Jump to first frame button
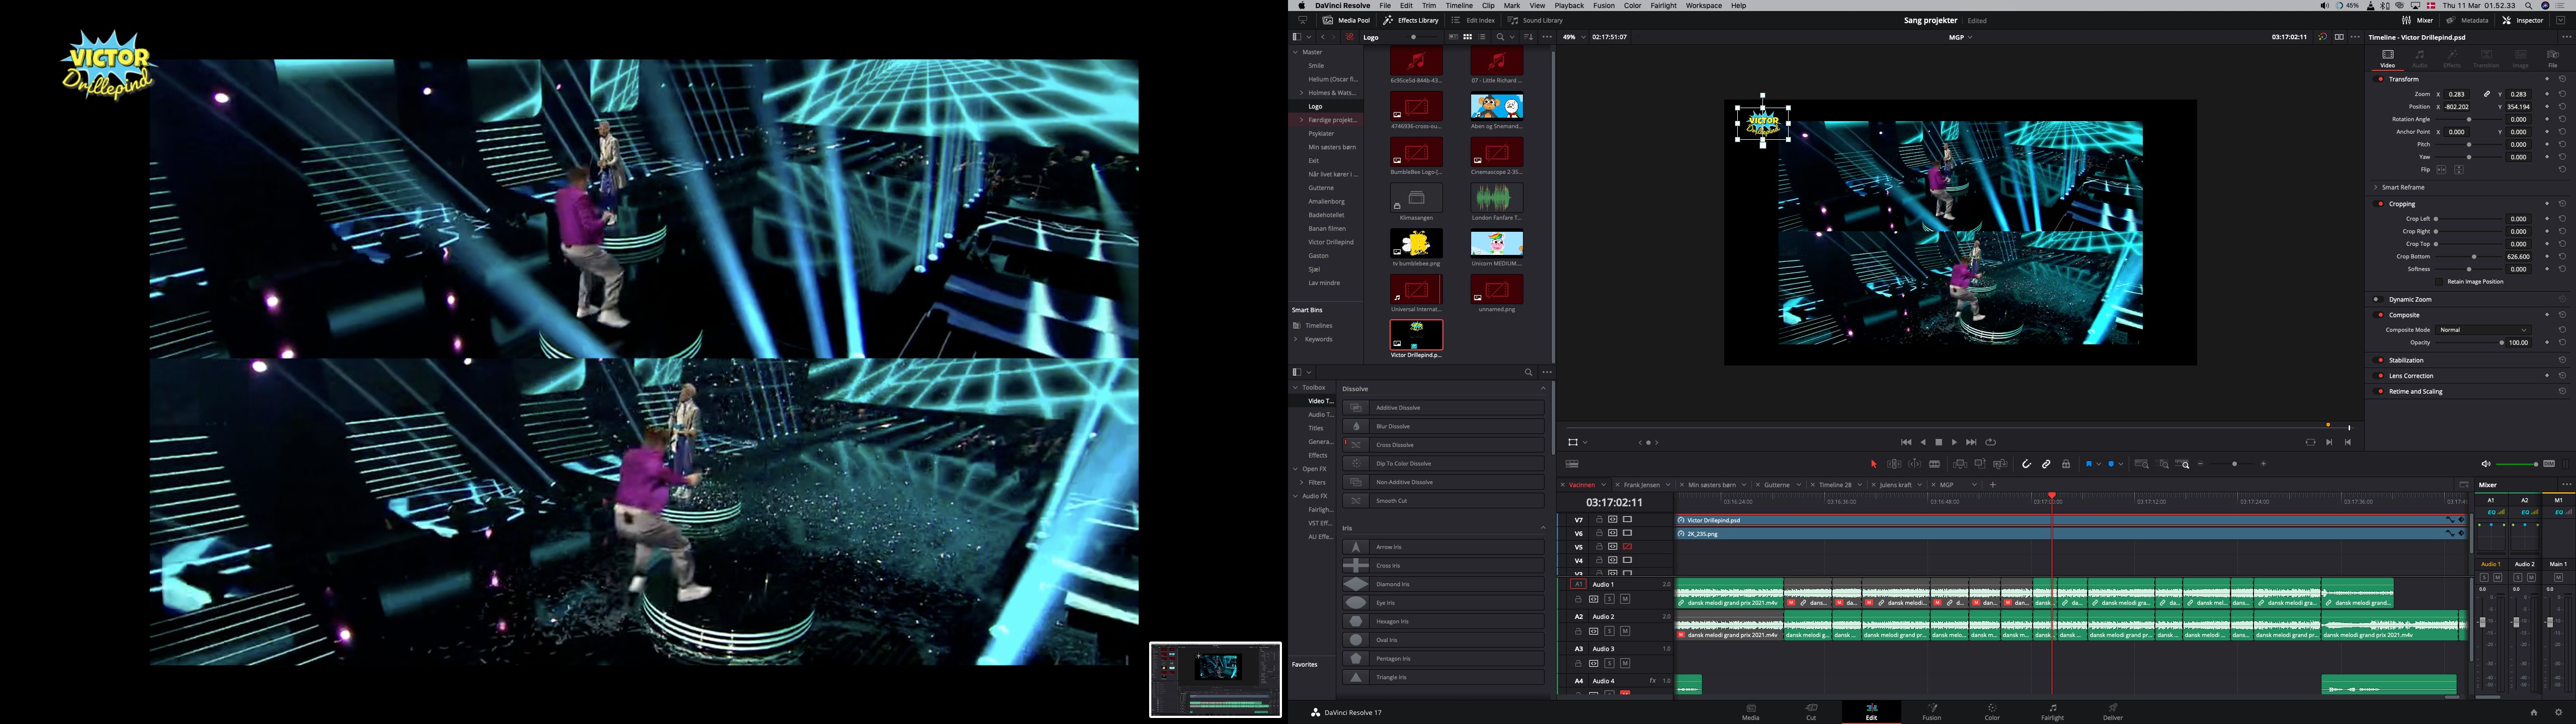The width and height of the screenshot is (2576, 724). tap(1906, 442)
